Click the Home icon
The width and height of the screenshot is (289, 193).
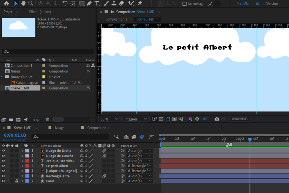pyautogui.click(x=6, y=4)
